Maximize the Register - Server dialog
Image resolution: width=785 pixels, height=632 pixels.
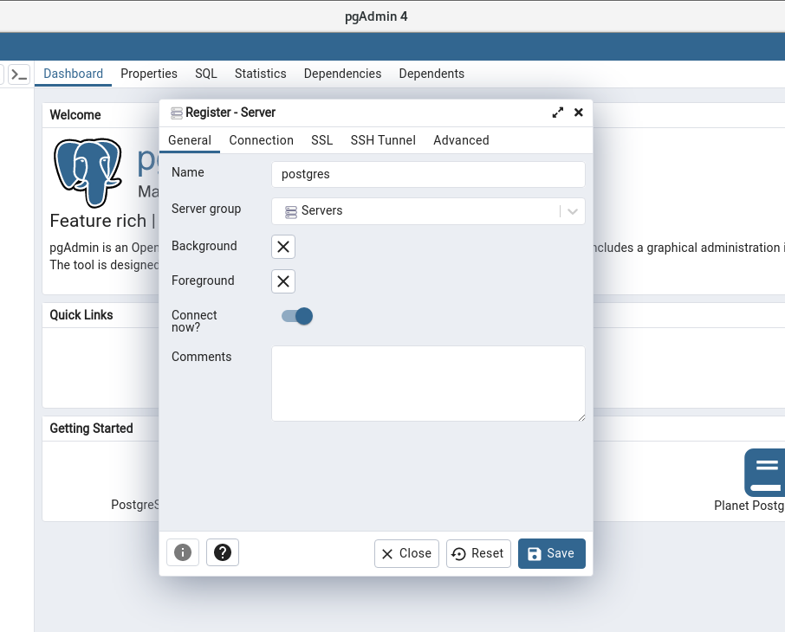(558, 113)
